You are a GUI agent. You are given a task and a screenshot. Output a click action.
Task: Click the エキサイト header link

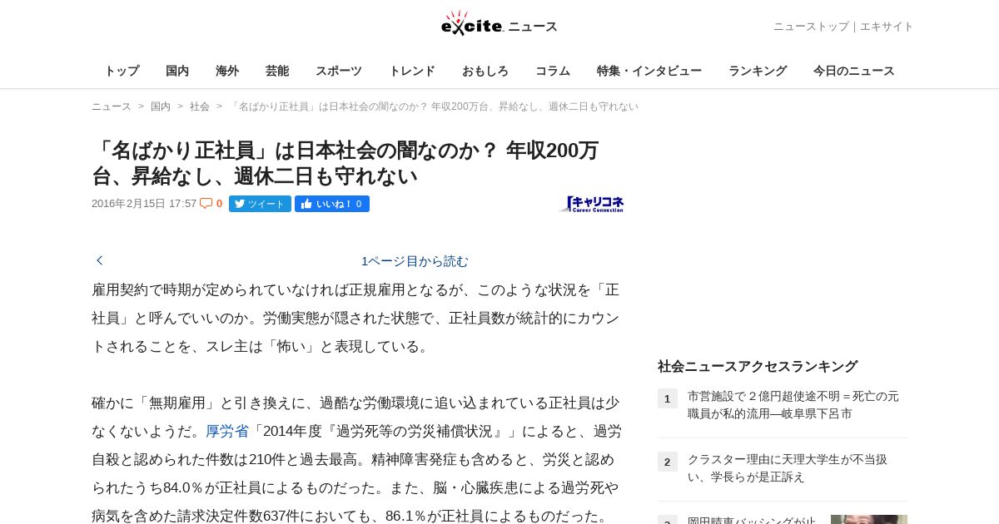click(887, 27)
